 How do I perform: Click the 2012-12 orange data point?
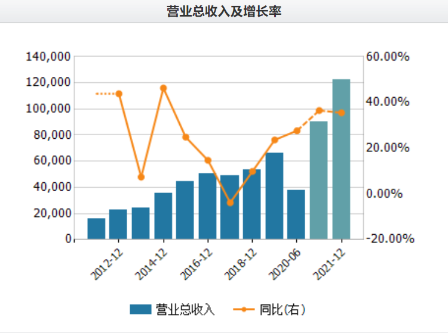point(119,94)
